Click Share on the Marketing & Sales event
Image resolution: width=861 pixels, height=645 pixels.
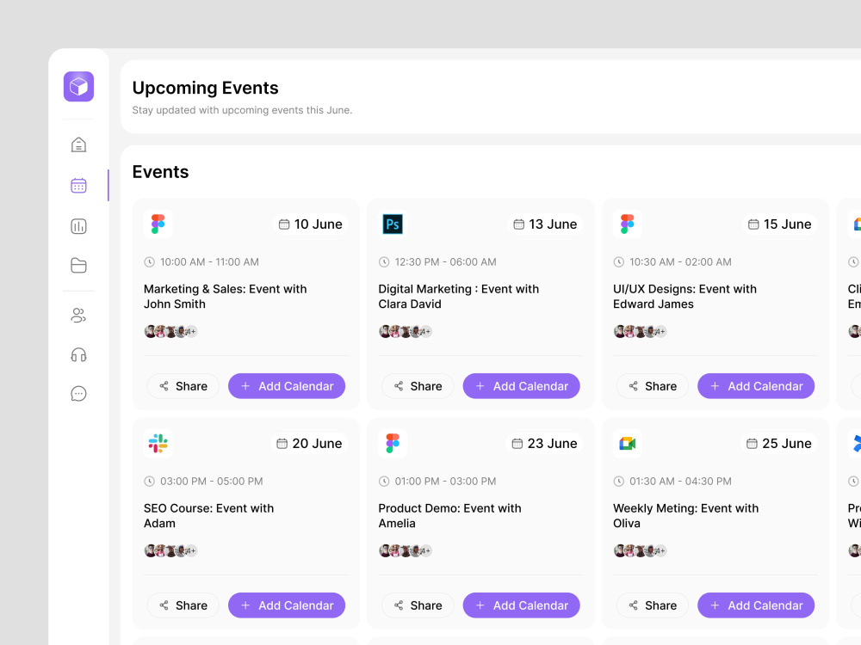click(x=183, y=386)
